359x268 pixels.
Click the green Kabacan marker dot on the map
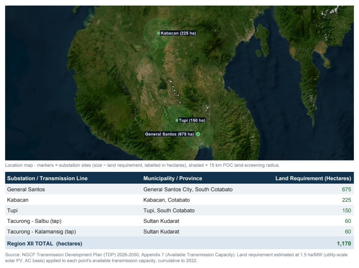[158, 33]
